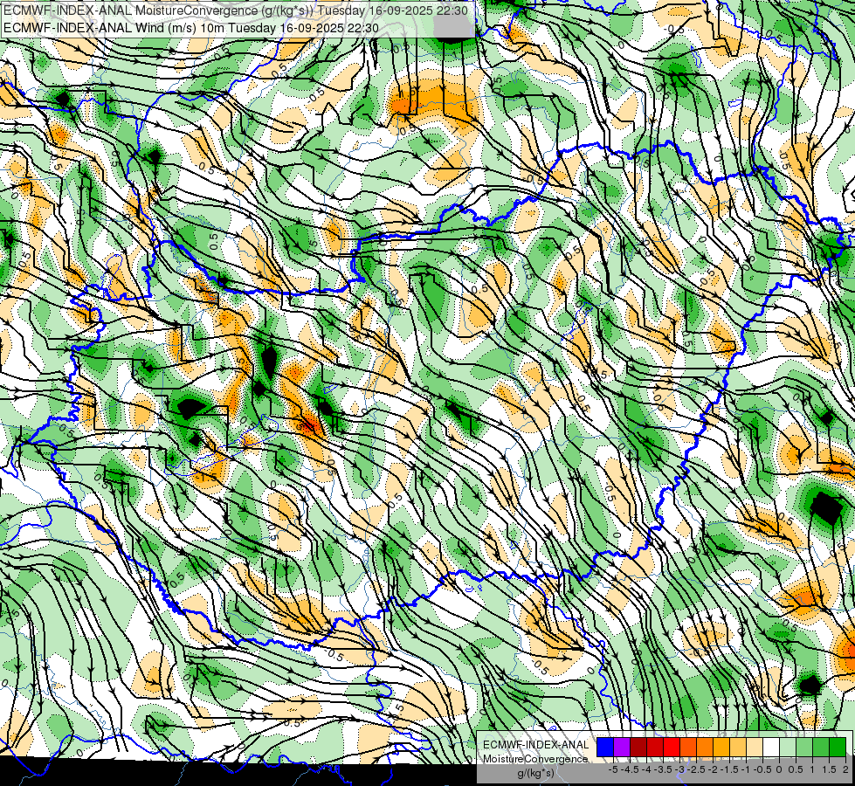The height and width of the screenshot is (786, 855).
Task: Pick the legend swatch between -3 and -2.5
Action: (x=689, y=748)
